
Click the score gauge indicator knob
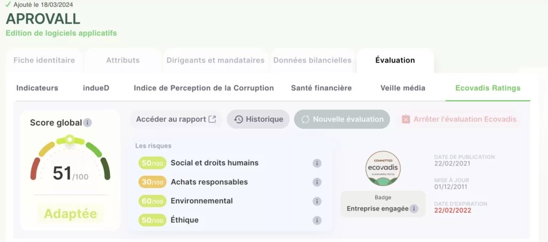click(x=69, y=139)
